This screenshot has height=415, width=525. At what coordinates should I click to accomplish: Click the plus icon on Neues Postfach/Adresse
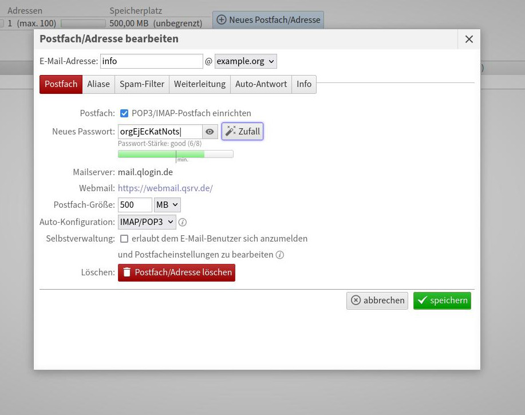coord(221,19)
